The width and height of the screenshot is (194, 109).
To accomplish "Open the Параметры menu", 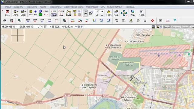I will (55, 7).
